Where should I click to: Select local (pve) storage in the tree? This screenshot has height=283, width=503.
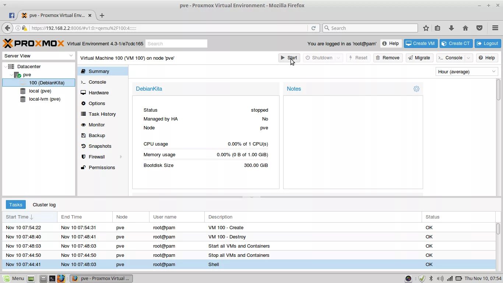40,91
